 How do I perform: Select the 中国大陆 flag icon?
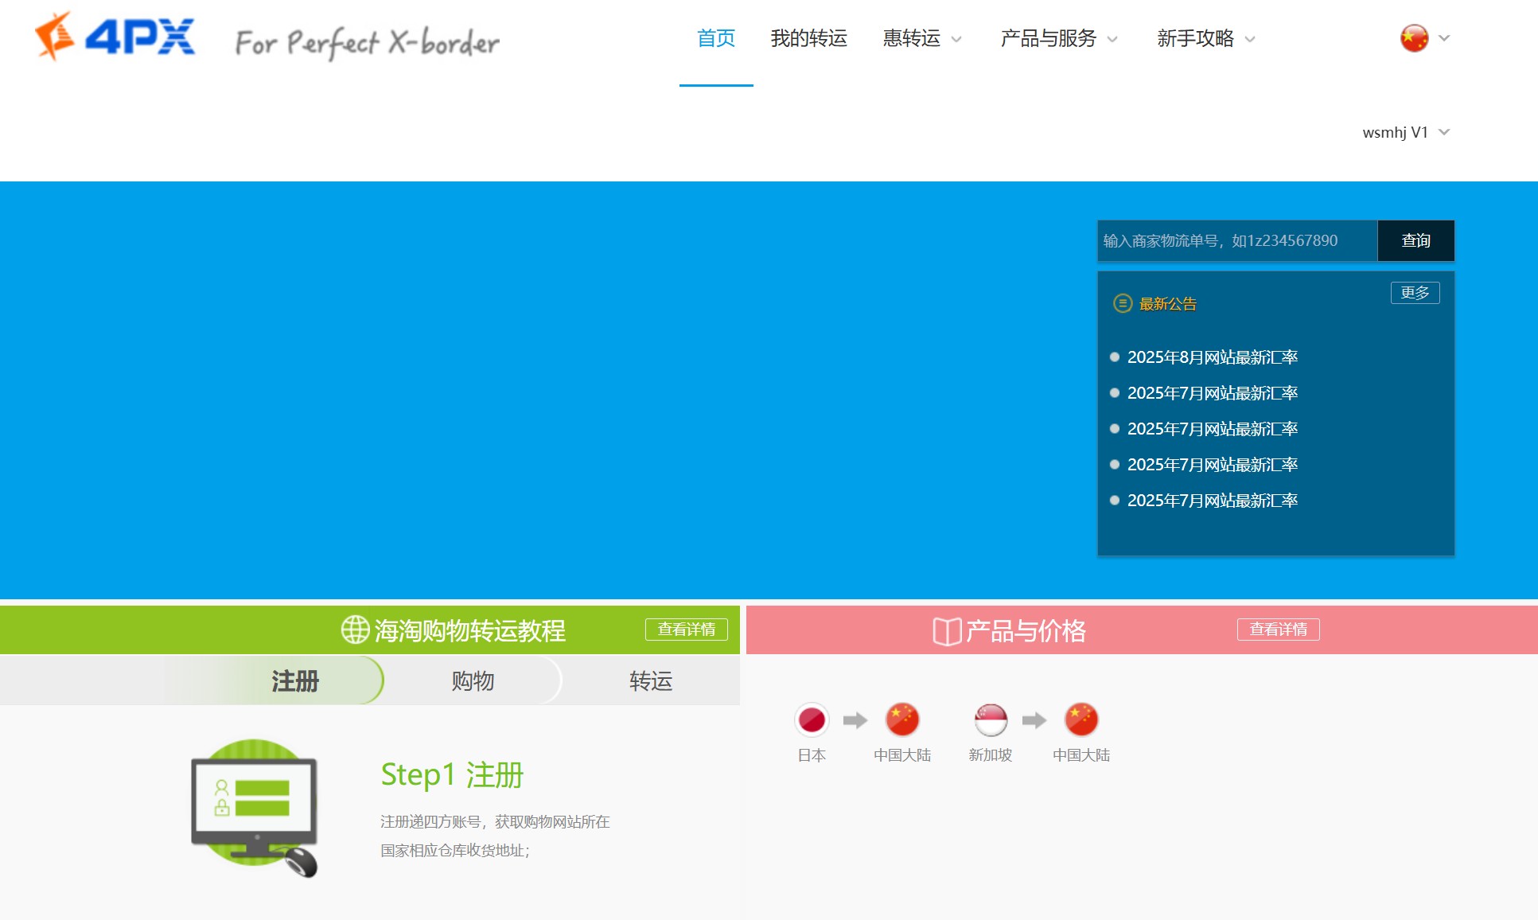pos(902,720)
